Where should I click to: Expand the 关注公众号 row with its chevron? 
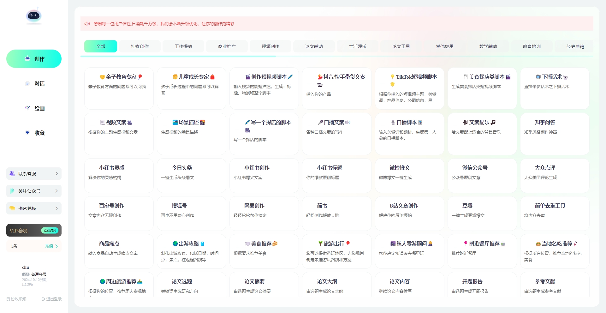click(x=56, y=191)
